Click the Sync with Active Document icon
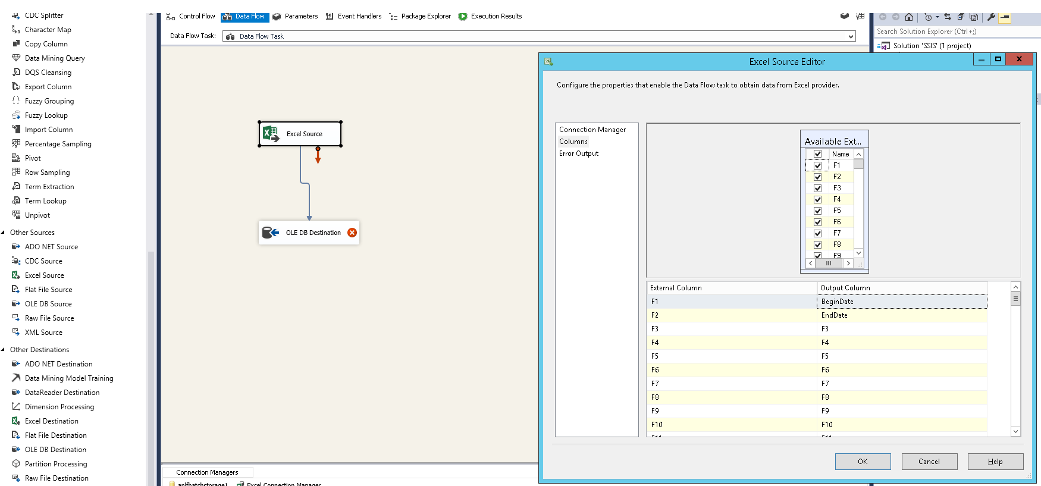1041x486 pixels. point(948,17)
